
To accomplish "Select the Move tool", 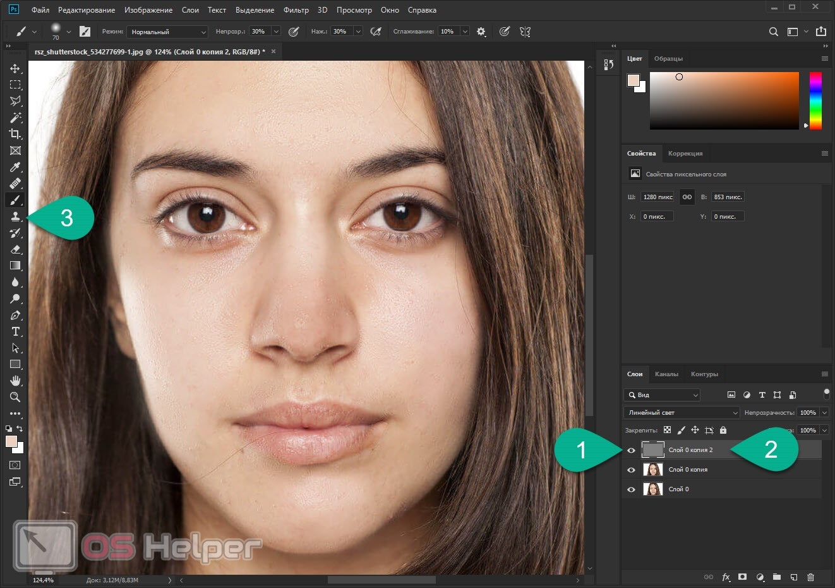I will click(15, 68).
